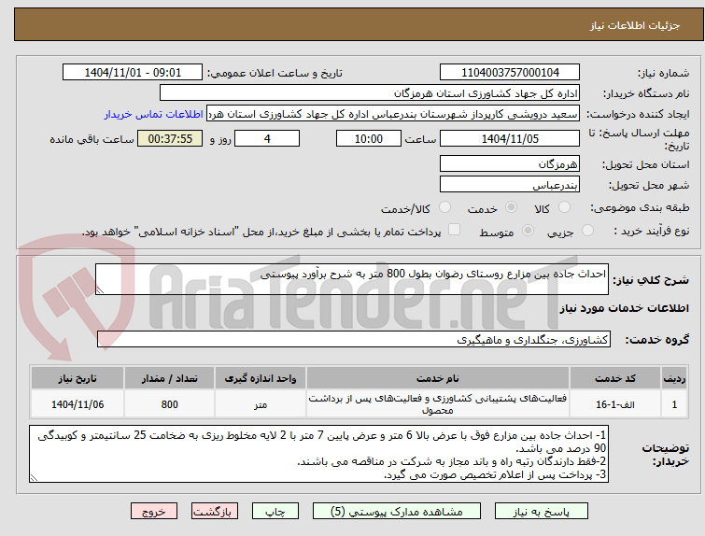Click the deadline time field 10:00
The height and width of the screenshot is (536, 705).
point(369,138)
